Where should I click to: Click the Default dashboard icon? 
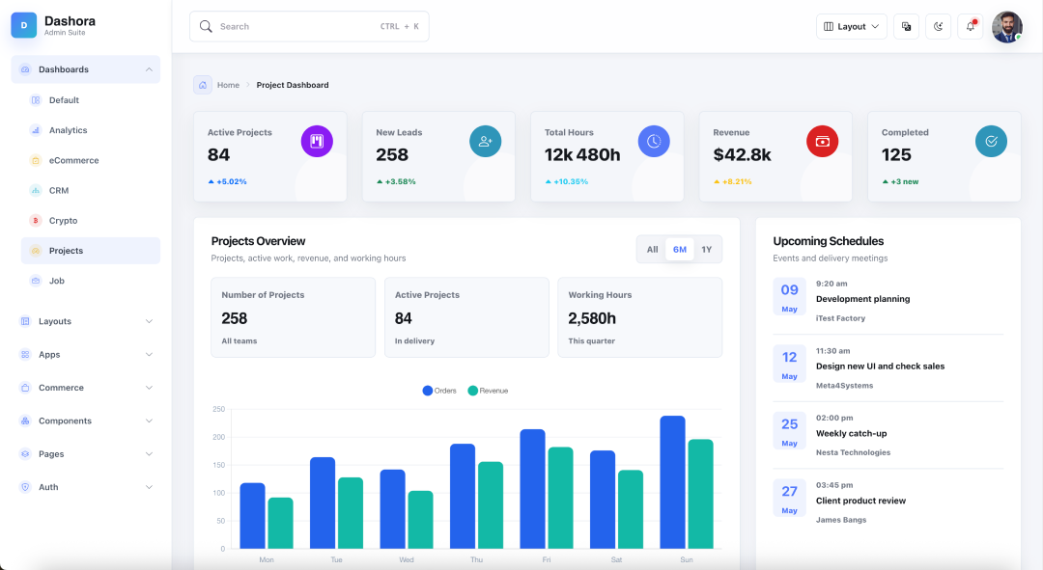36,100
